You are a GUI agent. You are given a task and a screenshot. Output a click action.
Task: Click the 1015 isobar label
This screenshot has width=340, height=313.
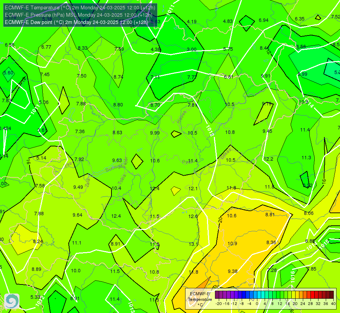coord(324,244)
